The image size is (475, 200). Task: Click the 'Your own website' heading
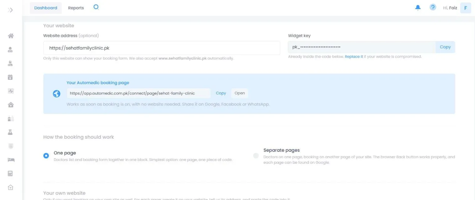click(x=64, y=193)
